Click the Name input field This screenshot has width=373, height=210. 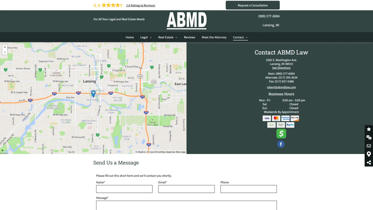click(x=124, y=189)
